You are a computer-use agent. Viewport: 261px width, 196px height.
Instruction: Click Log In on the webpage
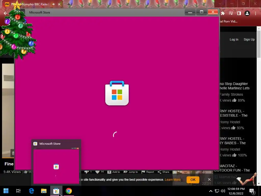(x=234, y=40)
